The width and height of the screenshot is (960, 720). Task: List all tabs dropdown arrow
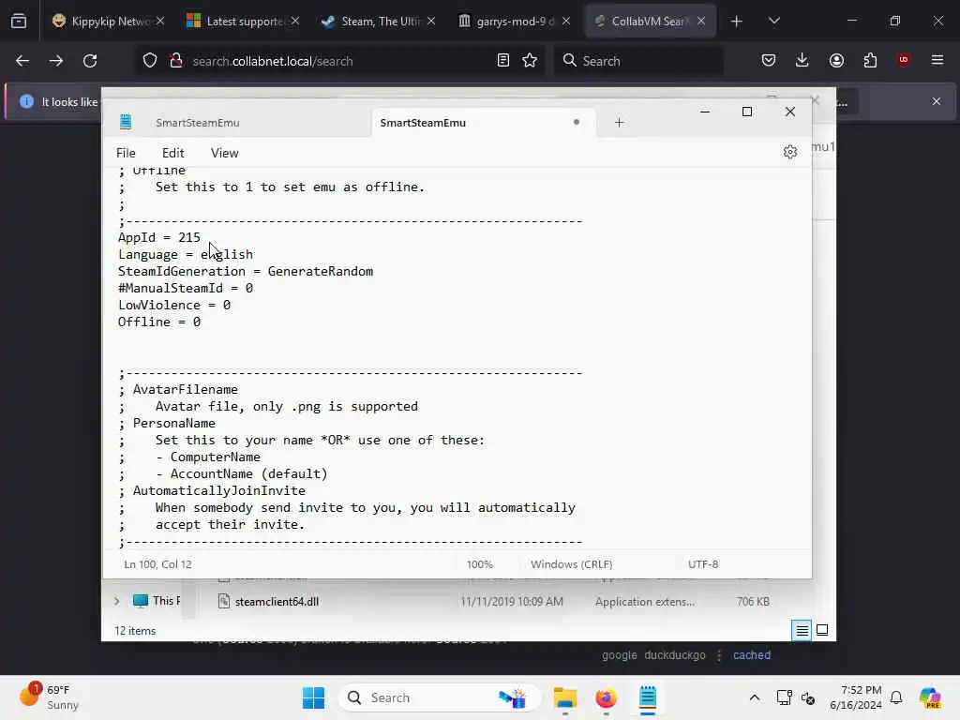point(773,21)
